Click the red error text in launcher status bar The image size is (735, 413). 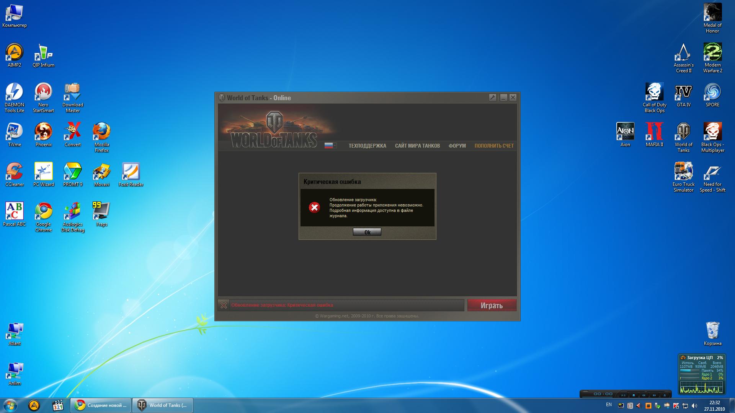pyautogui.click(x=282, y=305)
